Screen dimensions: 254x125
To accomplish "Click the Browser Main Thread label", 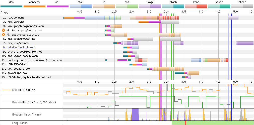I will click(27, 114).
